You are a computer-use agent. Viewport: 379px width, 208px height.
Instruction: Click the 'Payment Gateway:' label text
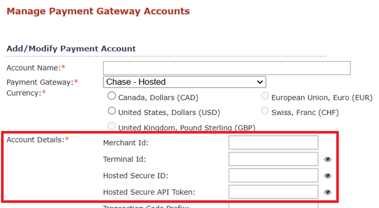(42, 82)
